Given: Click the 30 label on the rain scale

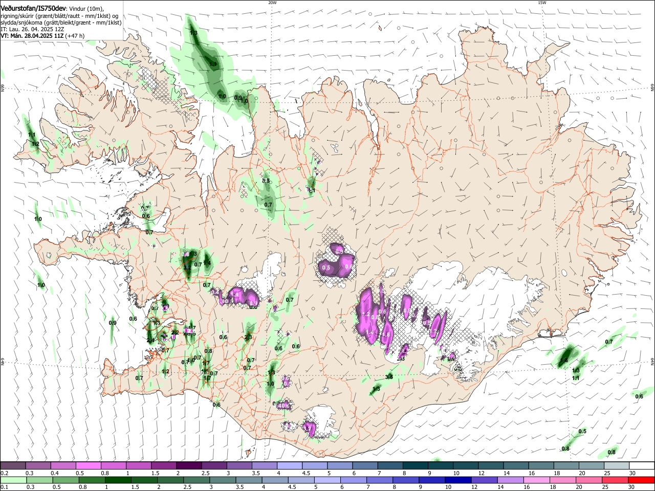Looking at the screenshot, I should click(632, 487).
